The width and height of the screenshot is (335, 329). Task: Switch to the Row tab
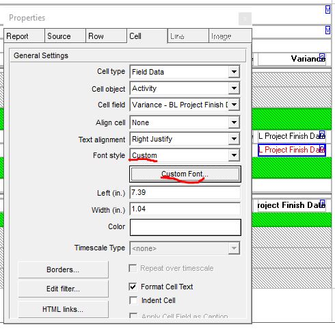106,36
